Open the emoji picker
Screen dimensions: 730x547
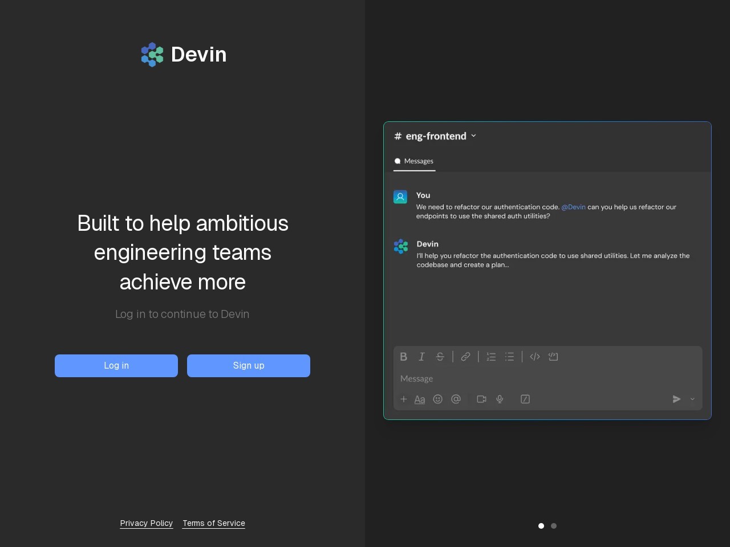tap(438, 399)
